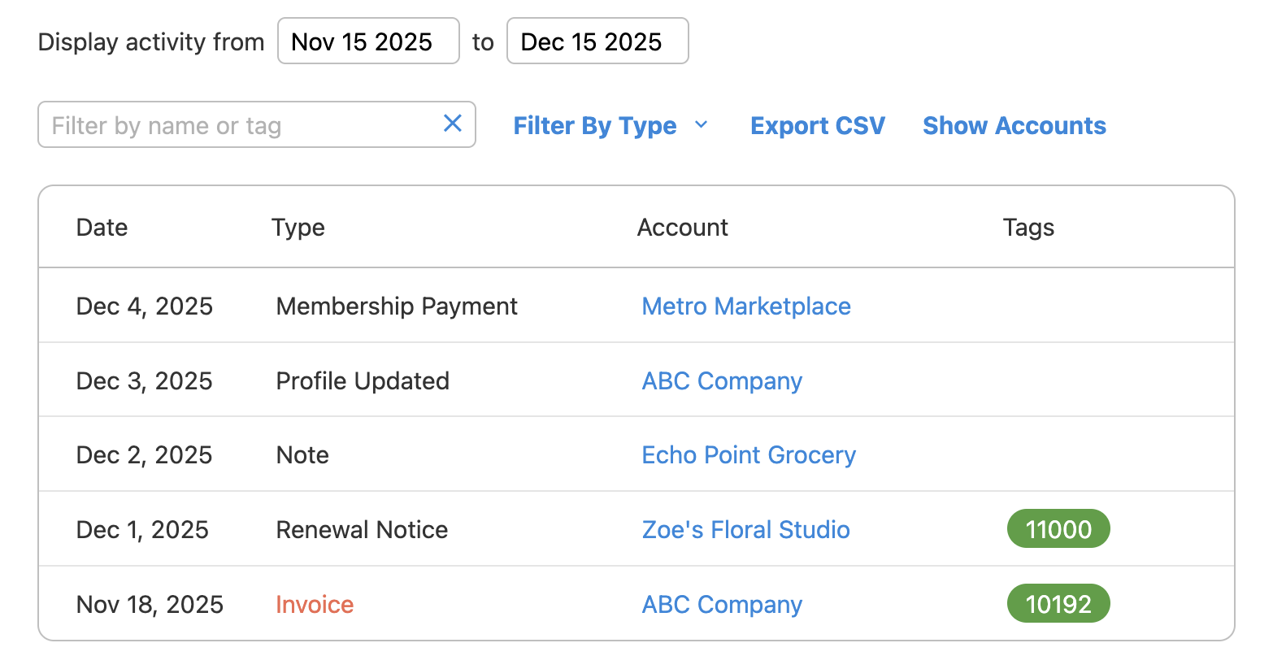Focus the Filter by name or tag box
The width and height of the screenshot is (1273, 656).
236,125
